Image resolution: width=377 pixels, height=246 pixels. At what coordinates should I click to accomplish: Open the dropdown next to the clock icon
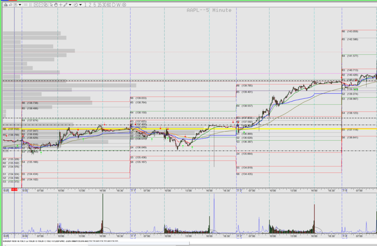81,5
